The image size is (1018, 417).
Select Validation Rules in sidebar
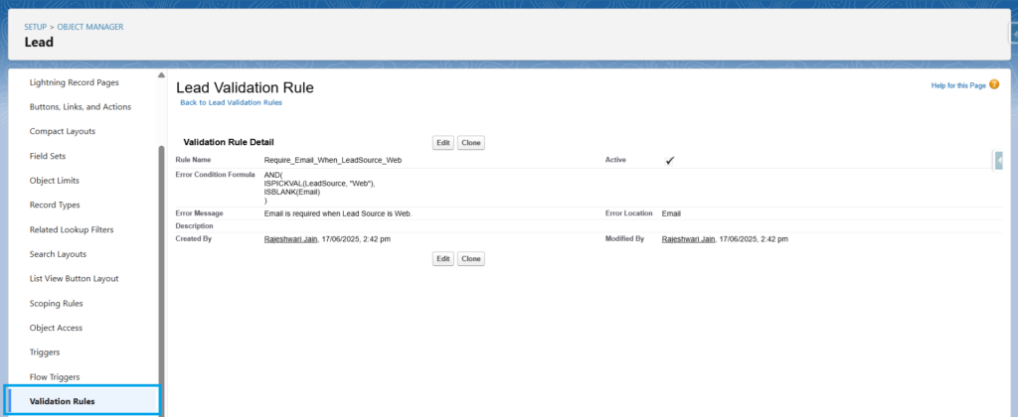pyautogui.click(x=63, y=401)
